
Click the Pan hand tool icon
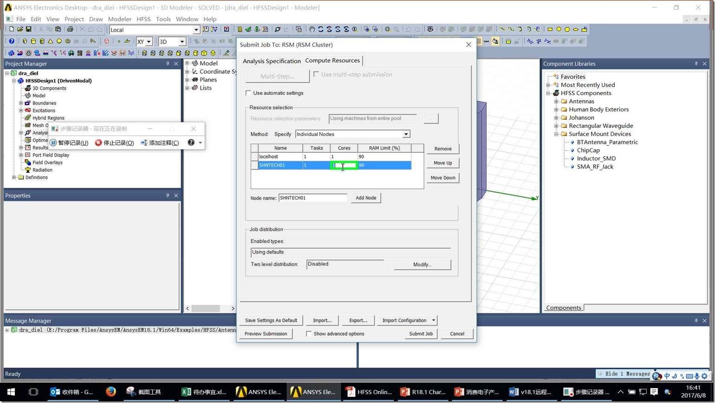pyautogui.click(x=312, y=29)
